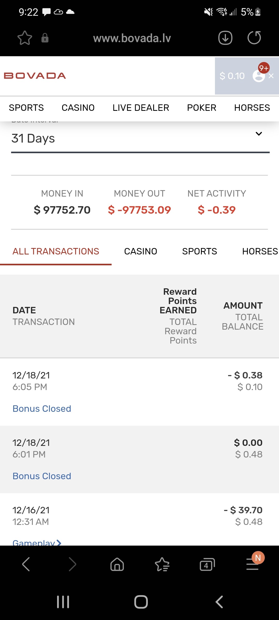Go back with browser back arrow

coord(26,564)
